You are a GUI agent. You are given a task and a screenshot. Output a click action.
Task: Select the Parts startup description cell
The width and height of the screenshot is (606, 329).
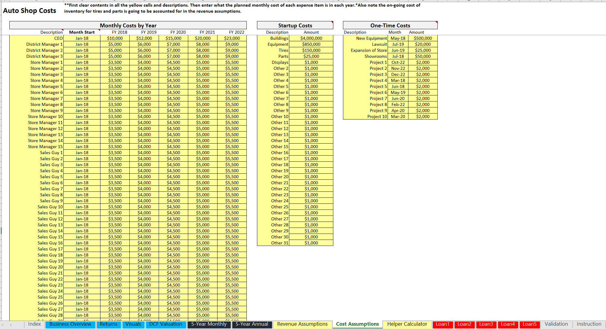pyautogui.click(x=273, y=56)
